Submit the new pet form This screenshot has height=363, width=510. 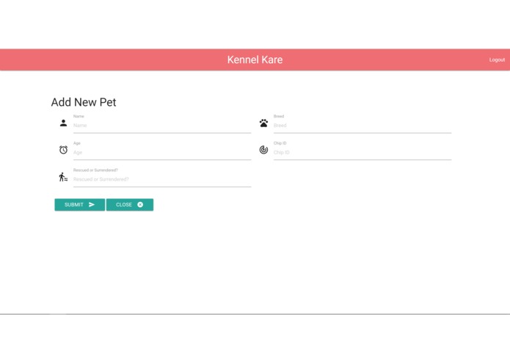80,205
